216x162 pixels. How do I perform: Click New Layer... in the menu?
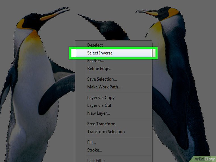(98, 113)
